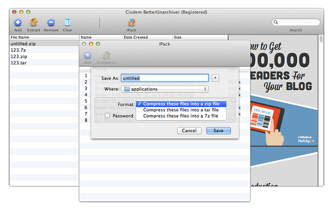Click the search magnifier icon
This screenshot has width=333, height=208.
click(x=276, y=22)
